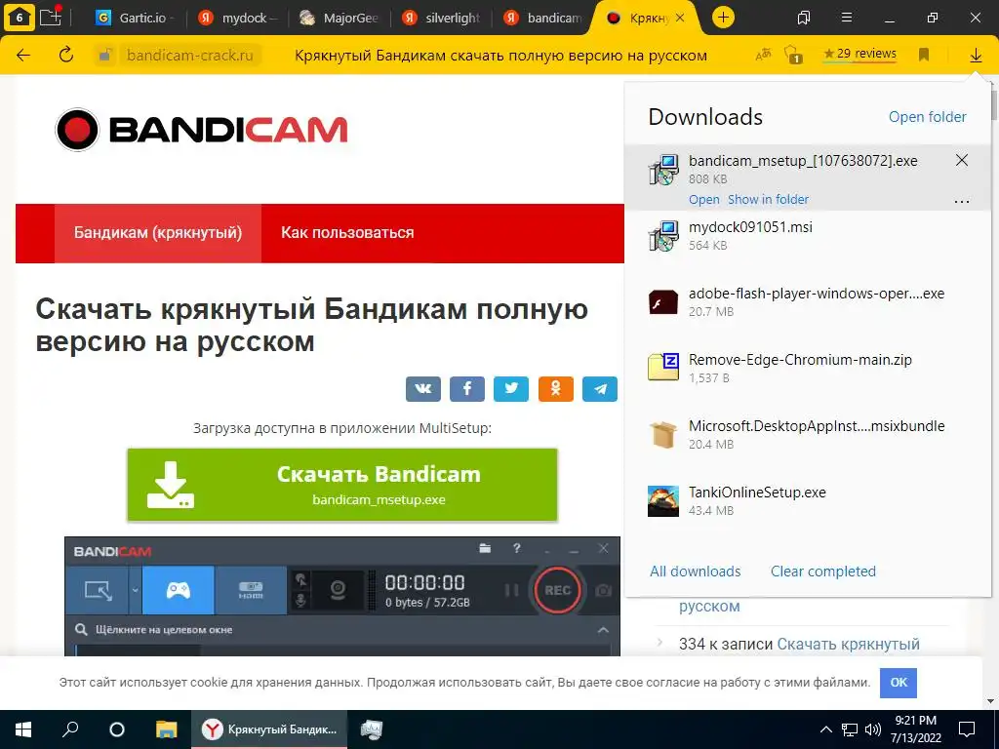Click the Bandicam logo on the website

(201, 130)
